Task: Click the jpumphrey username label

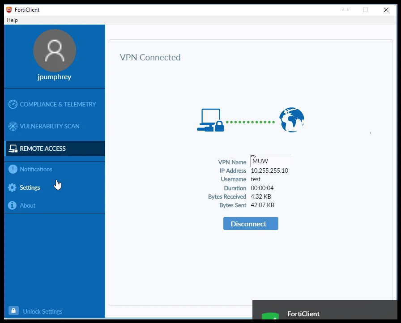Action: 55,77
